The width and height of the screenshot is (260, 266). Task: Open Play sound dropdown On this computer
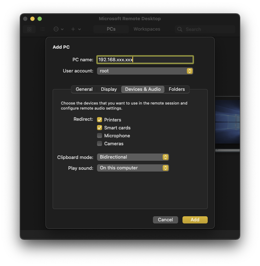tap(133, 168)
